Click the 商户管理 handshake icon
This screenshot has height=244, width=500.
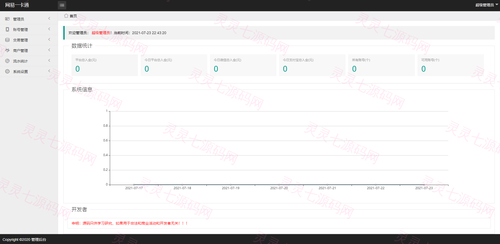pyautogui.click(x=7, y=50)
